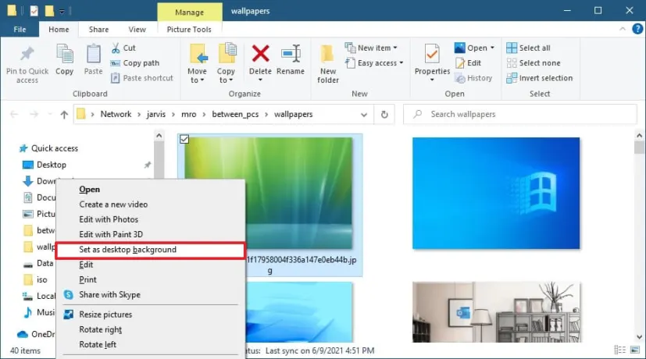The width and height of the screenshot is (646, 359).
Task: Select the office room wallpaper thumbnail
Action: click(496, 312)
